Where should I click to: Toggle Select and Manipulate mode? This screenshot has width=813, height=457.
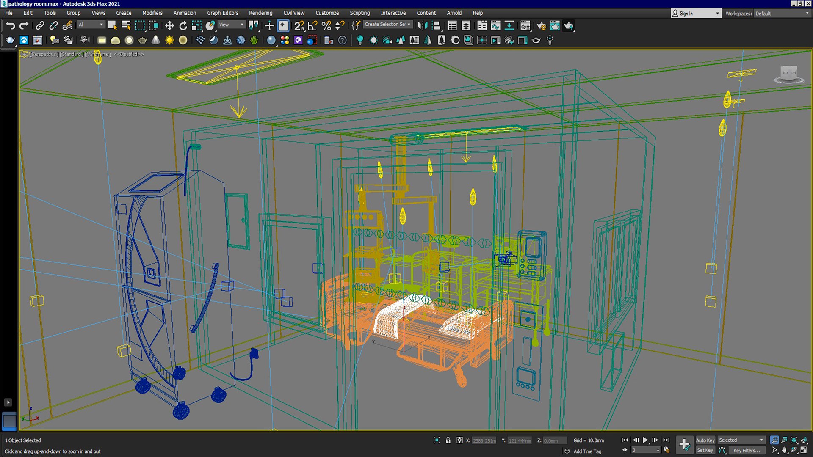[269, 26]
